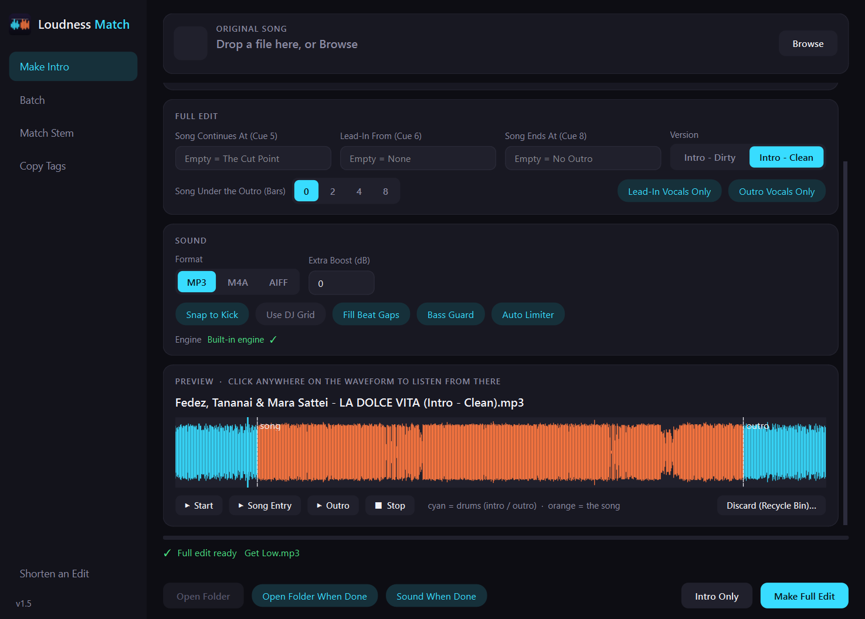Click the original song drop thumbnail
This screenshot has height=619, width=865.
click(x=191, y=43)
